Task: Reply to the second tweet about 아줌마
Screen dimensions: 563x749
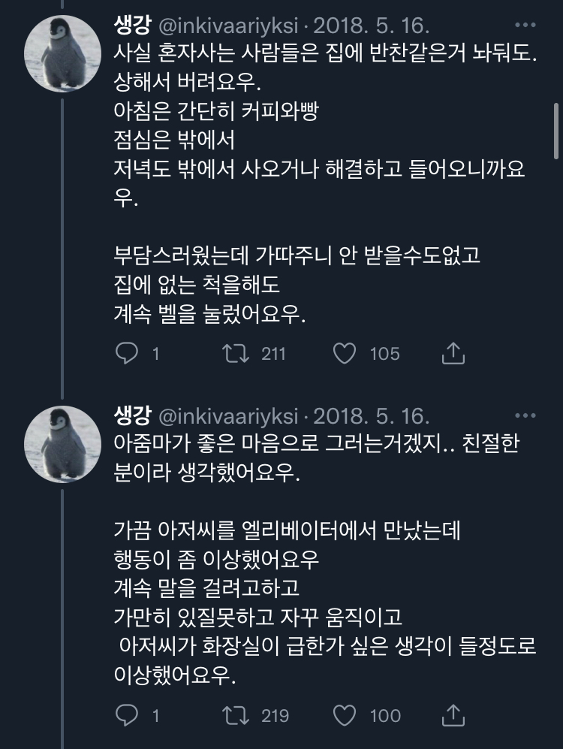Action: (x=127, y=715)
